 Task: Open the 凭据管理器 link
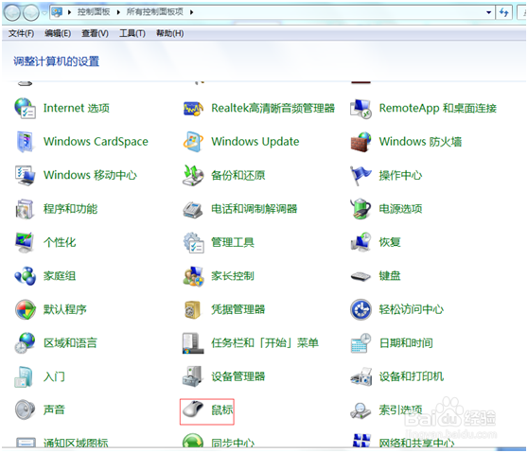238,309
